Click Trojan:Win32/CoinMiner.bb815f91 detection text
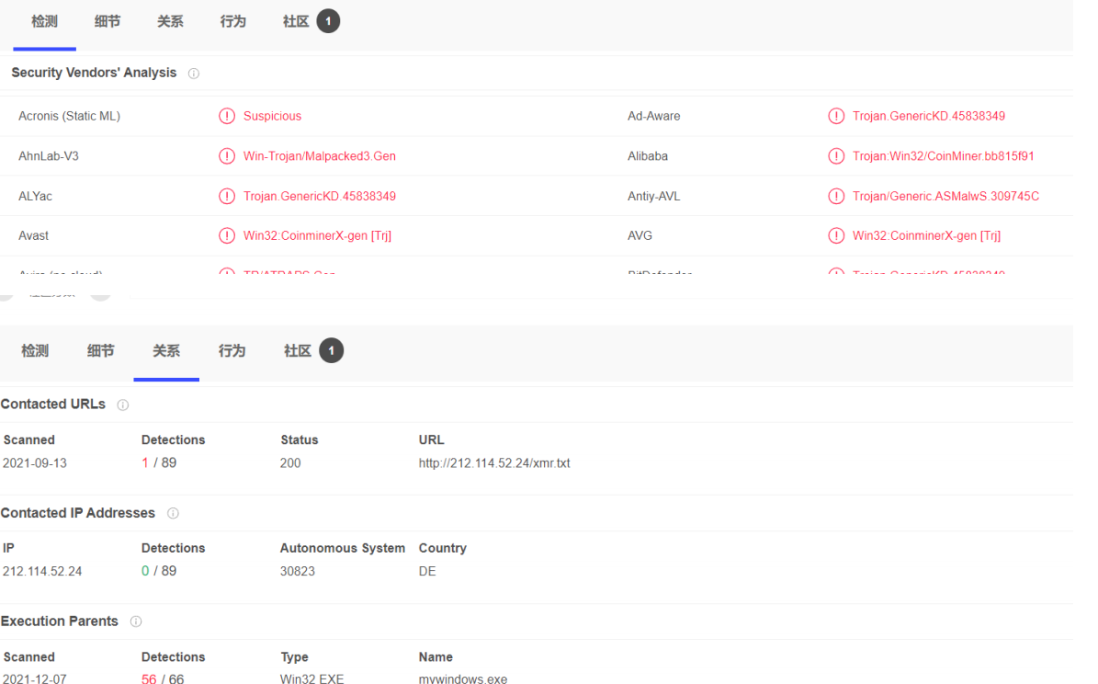The image size is (1098, 684). (x=944, y=156)
